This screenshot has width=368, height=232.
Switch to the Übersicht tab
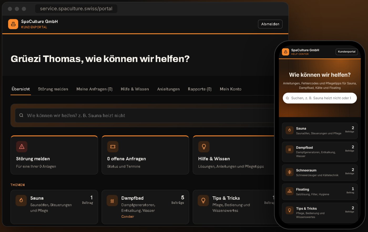tap(21, 89)
